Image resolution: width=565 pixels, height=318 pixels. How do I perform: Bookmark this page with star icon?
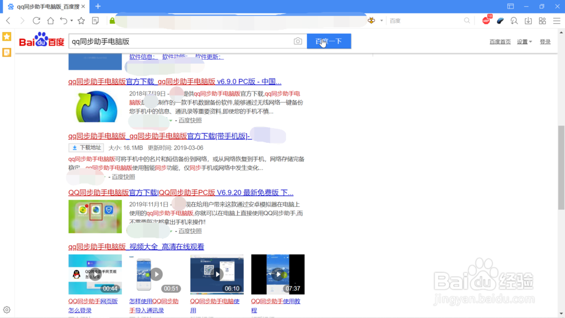(81, 20)
